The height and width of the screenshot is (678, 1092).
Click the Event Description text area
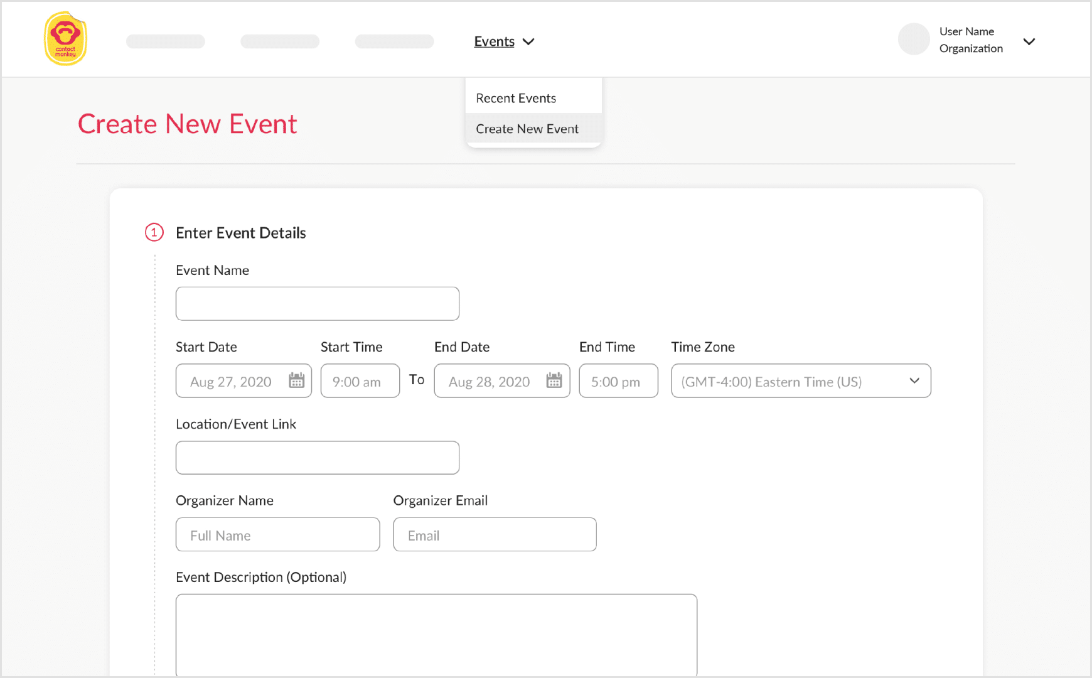click(x=437, y=635)
